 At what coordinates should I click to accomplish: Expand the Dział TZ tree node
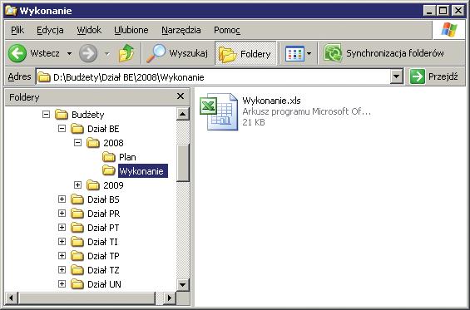coord(62,270)
